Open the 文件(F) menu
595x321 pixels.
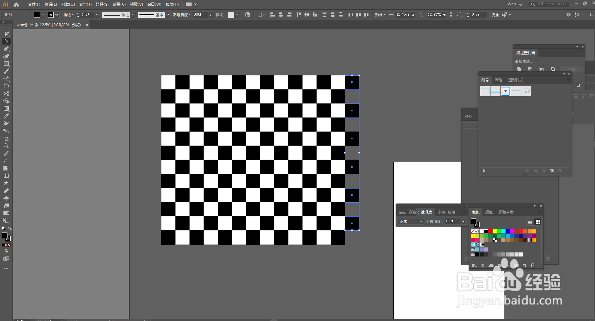click(x=34, y=4)
